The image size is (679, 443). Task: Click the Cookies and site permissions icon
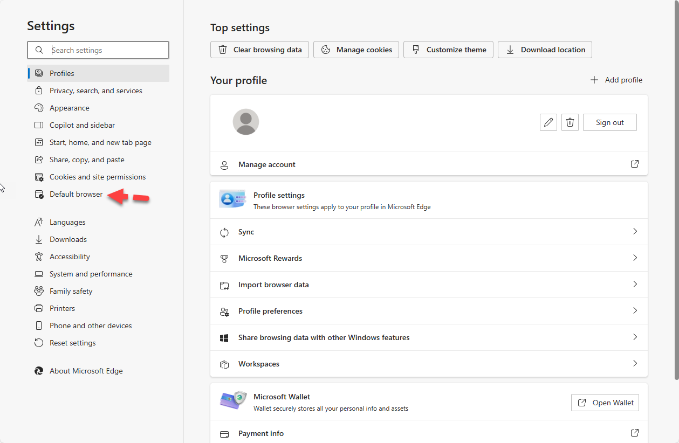pos(39,177)
